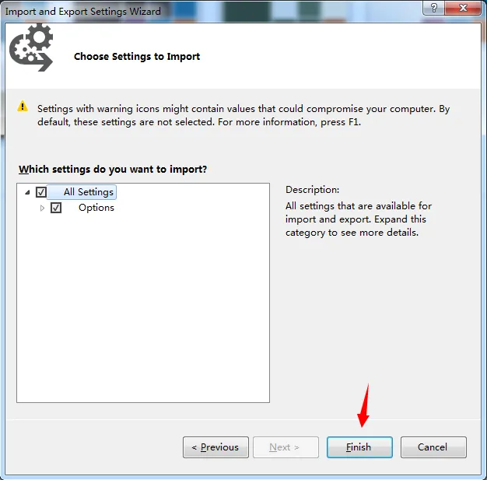Expand the Options tree node
487x480 pixels.
[x=42, y=208]
